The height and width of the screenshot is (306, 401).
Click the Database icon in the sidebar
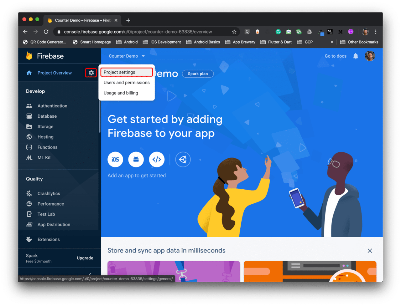tap(29, 116)
